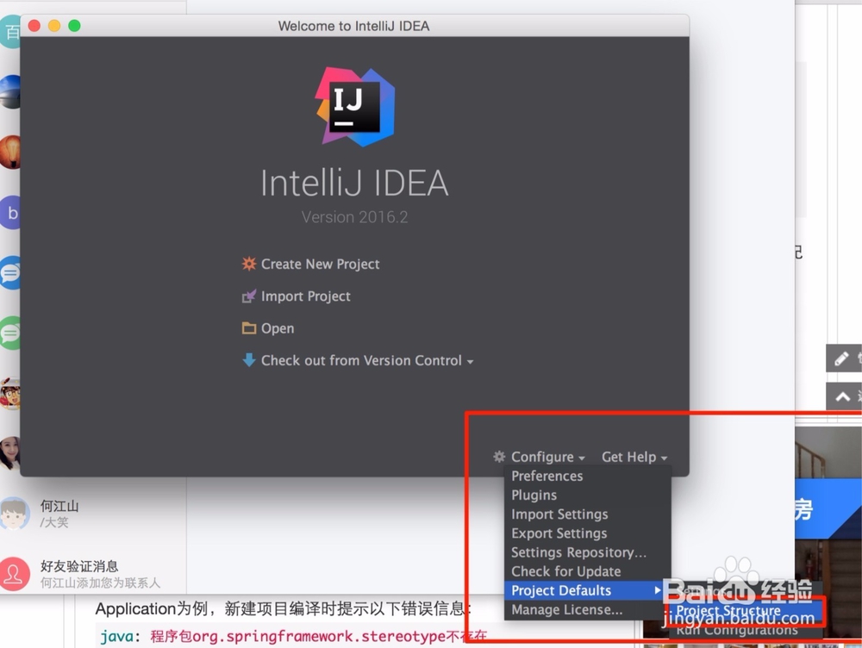Click Create New Project

320,265
